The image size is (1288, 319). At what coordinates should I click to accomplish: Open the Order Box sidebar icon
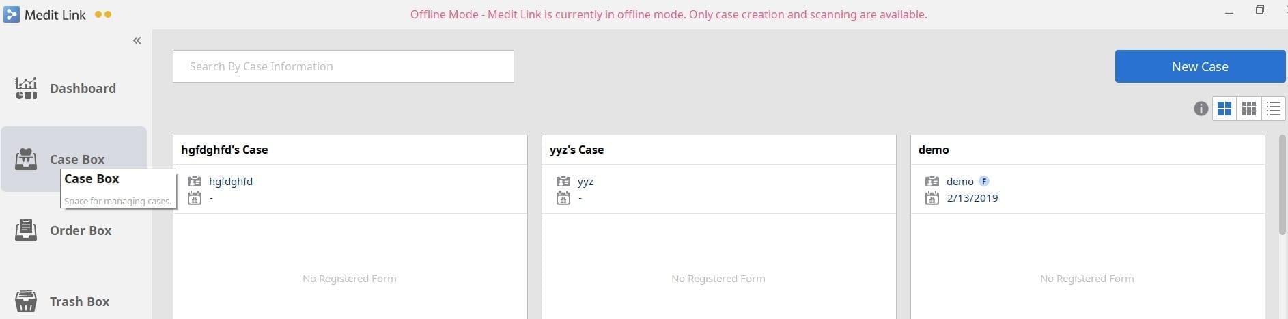[26, 230]
